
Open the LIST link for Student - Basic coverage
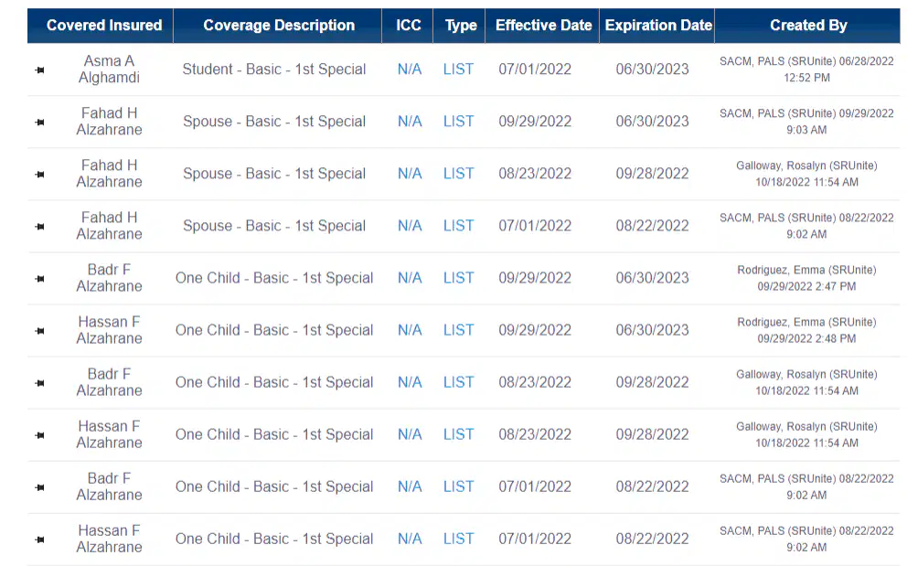pos(458,69)
